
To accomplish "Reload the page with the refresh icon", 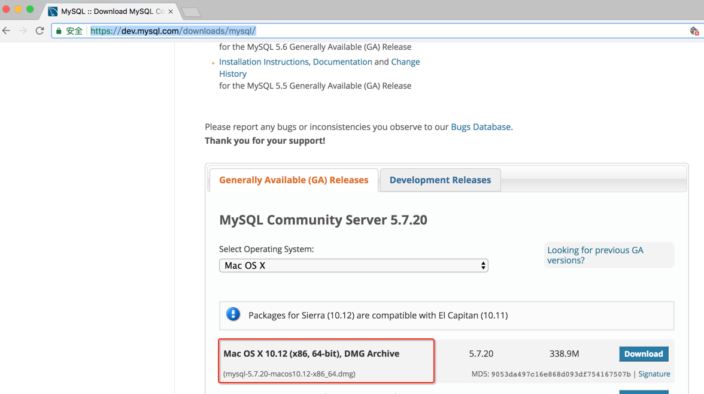I will pos(40,31).
